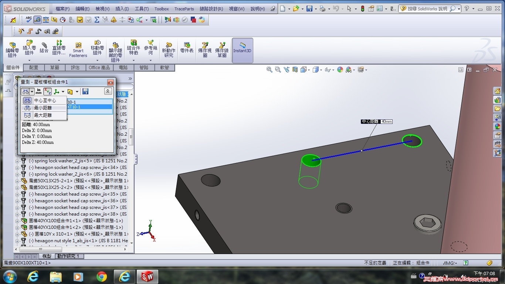This screenshot has width=505, height=284.
Task: Switch to the 評估 Evaluate tab
Action: [x=75, y=68]
